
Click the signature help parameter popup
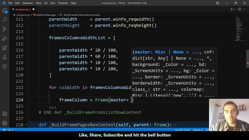pyautogui.click(x=174, y=72)
